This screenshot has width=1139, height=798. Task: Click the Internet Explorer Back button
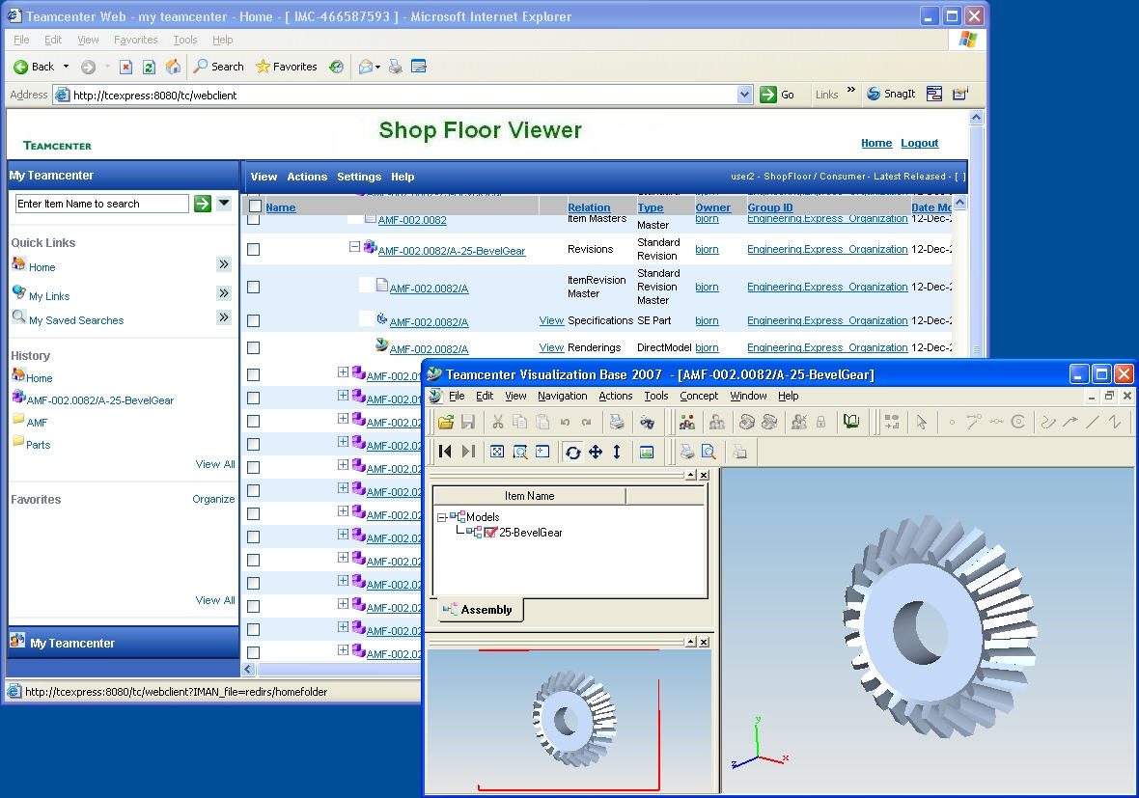[x=34, y=67]
